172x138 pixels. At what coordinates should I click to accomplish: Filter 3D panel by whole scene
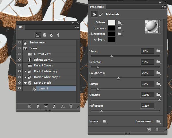click(38, 35)
